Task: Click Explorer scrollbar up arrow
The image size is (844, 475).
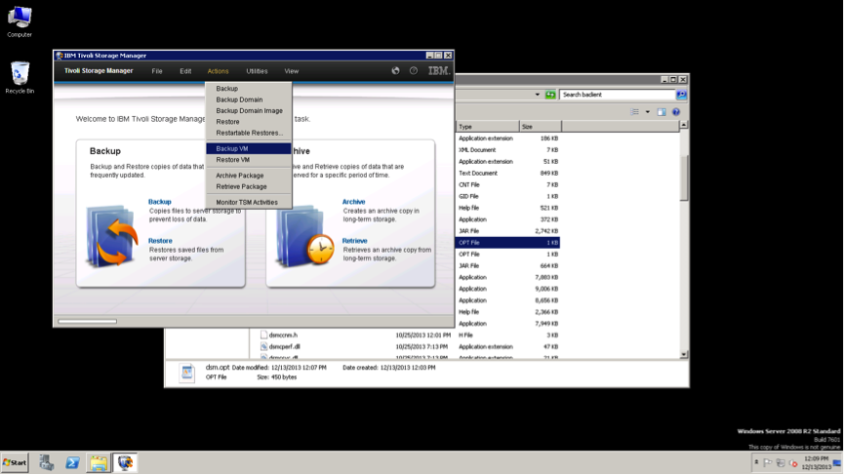Action: click(684, 125)
